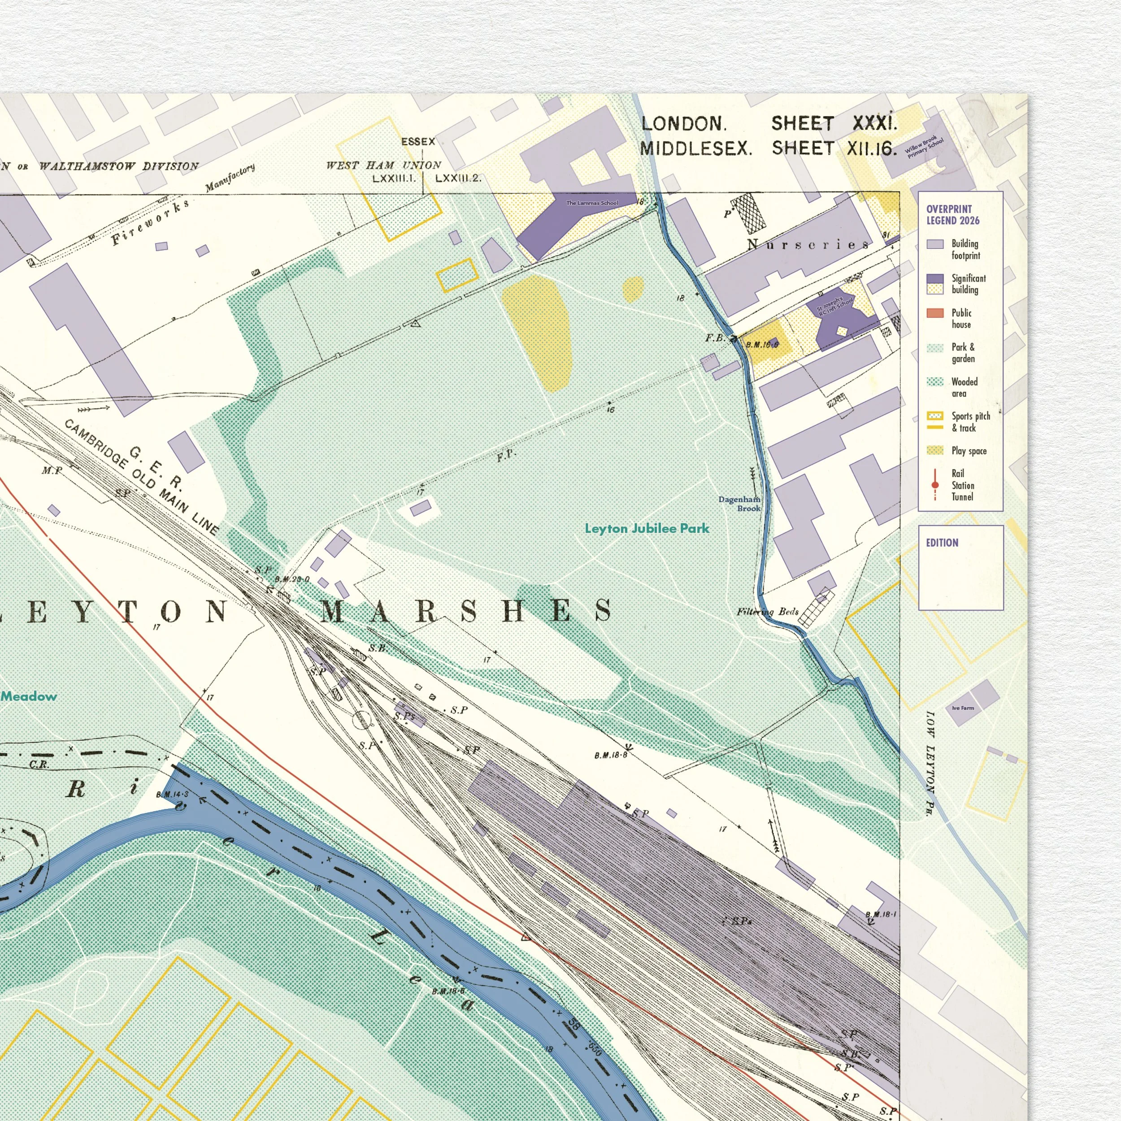The image size is (1121, 1121).
Task: Click the Park & garden legend swatch
Action: [x=935, y=348]
